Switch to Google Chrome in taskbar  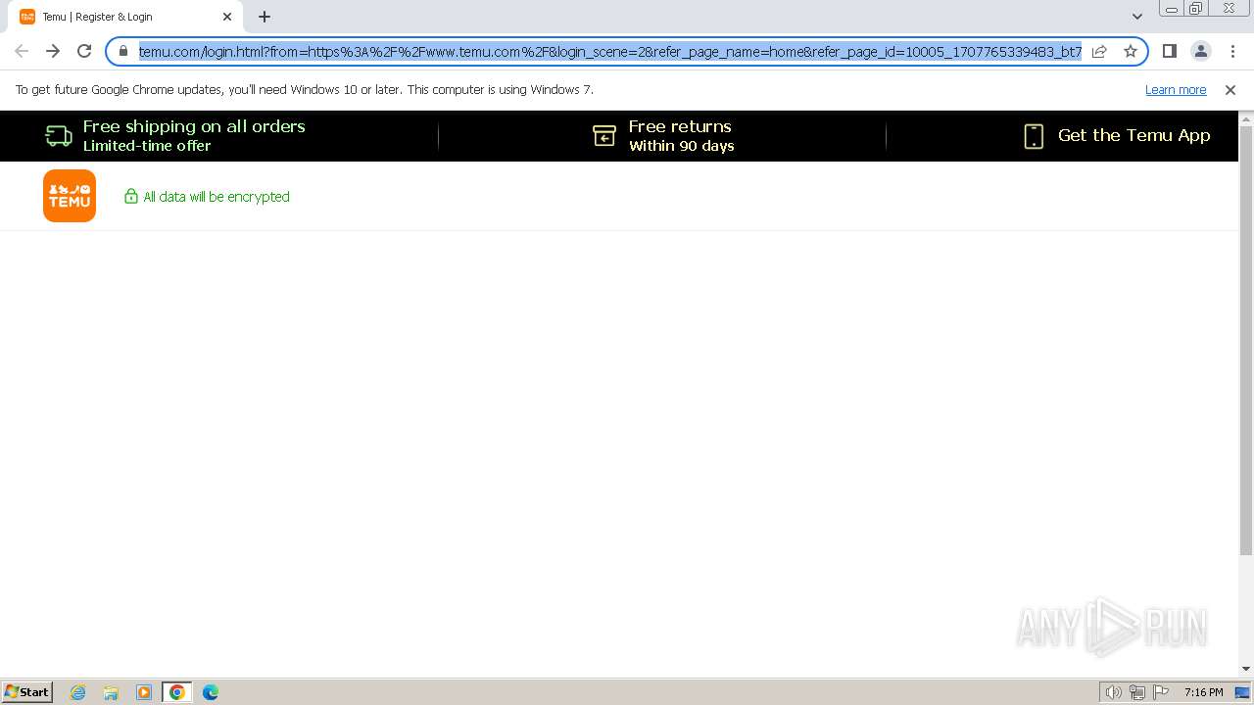coord(177,692)
